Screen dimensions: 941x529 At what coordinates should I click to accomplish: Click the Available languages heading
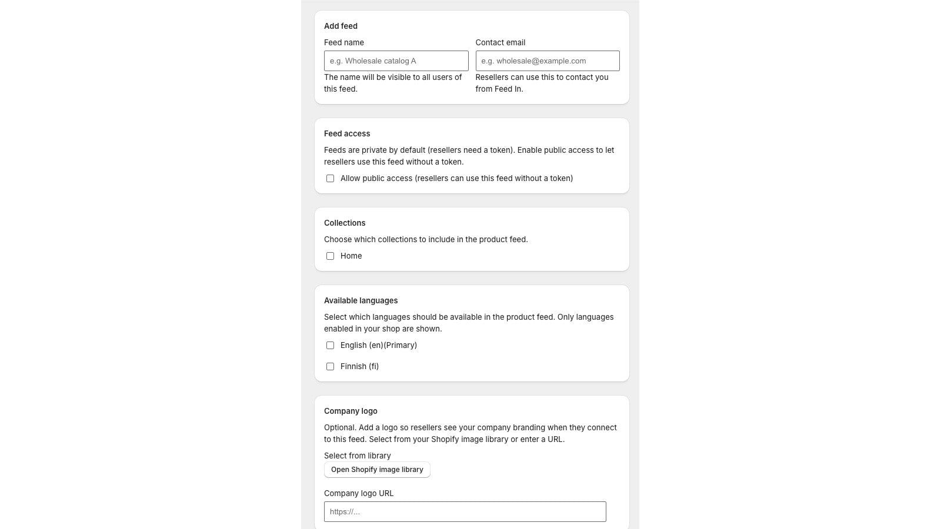coord(361,300)
